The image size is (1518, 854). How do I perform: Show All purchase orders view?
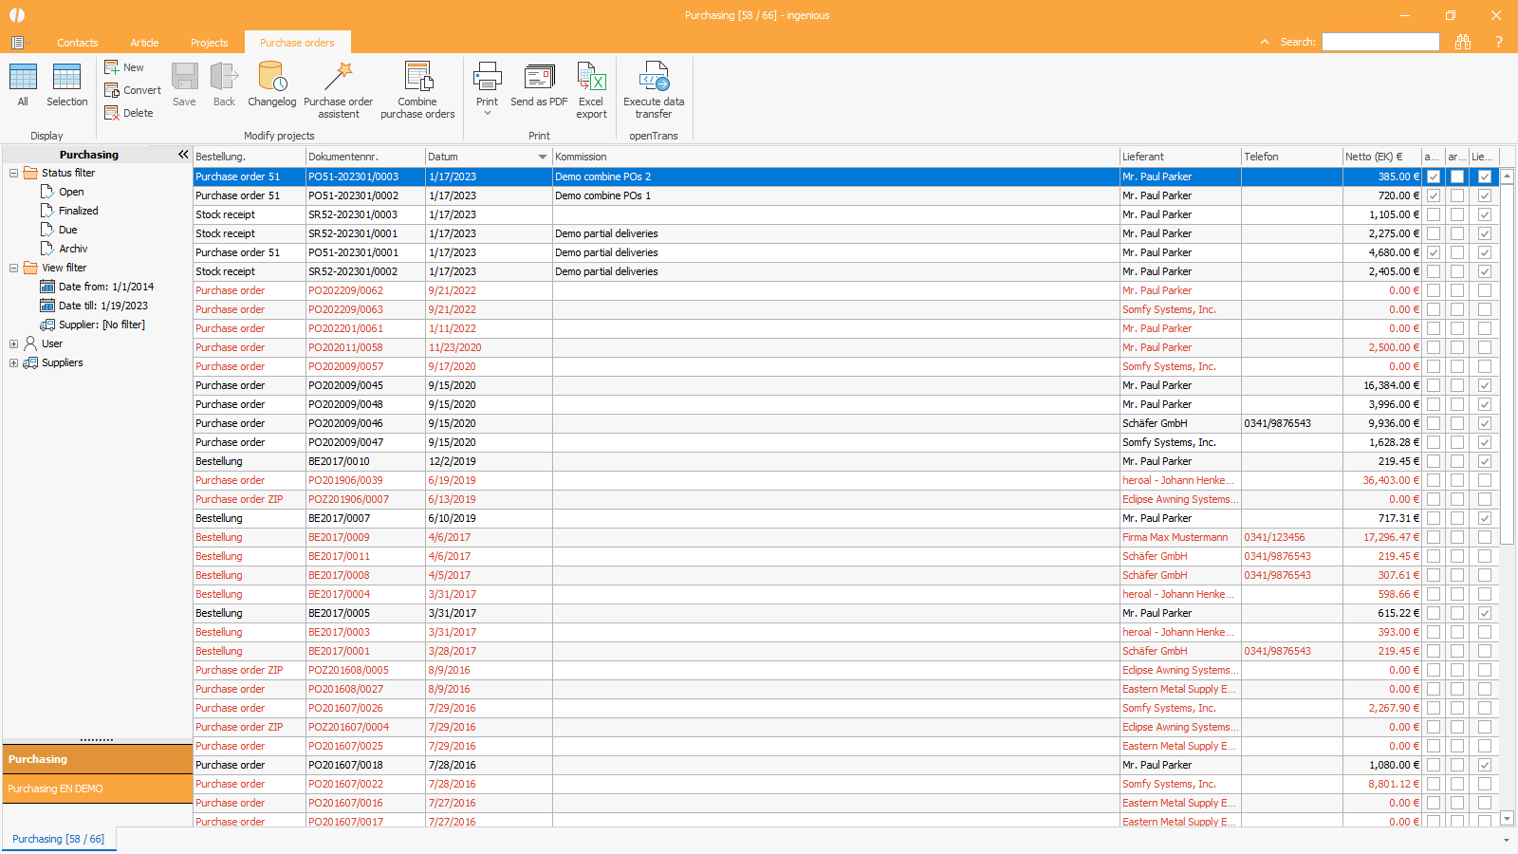click(x=23, y=85)
